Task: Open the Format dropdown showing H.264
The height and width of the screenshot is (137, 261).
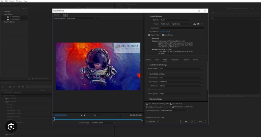Action: (x=176, y=20)
